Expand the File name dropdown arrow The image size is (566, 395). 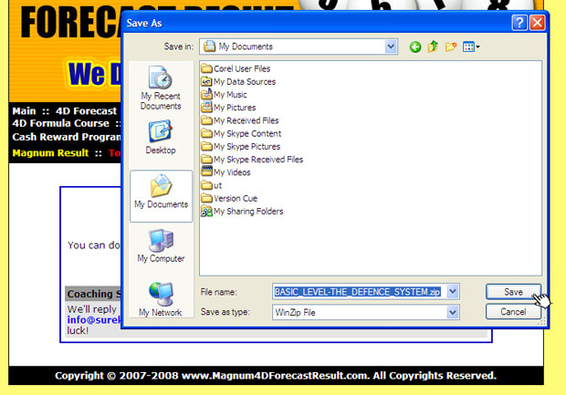click(x=453, y=292)
